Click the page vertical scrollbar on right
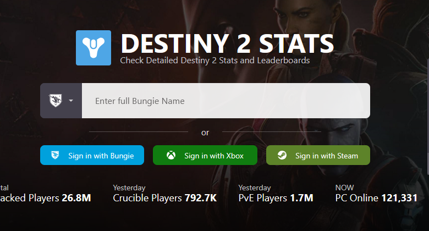Screen dimensions: 429x231 click(428, 116)
